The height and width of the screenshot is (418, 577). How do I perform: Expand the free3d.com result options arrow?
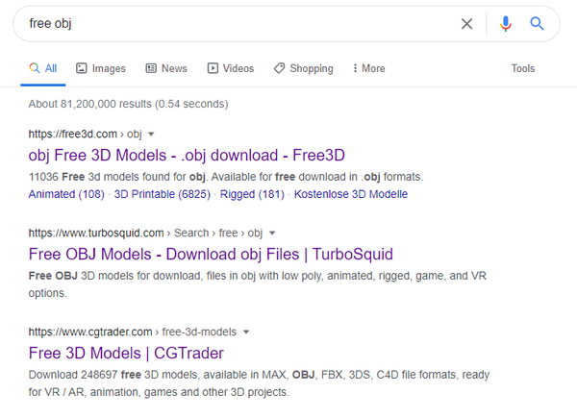pyautogui.click(x=151, y=135)
